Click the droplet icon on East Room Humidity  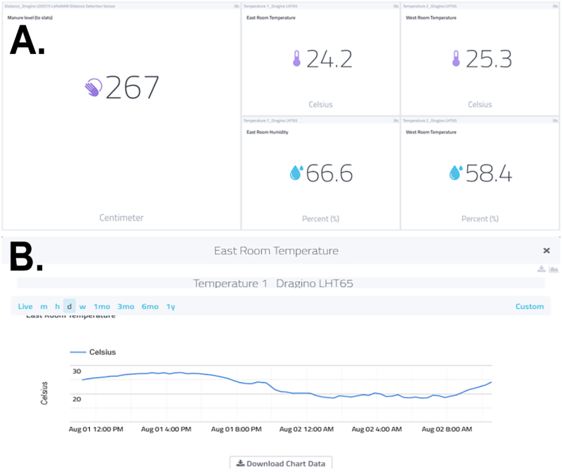tap(297, 173)
